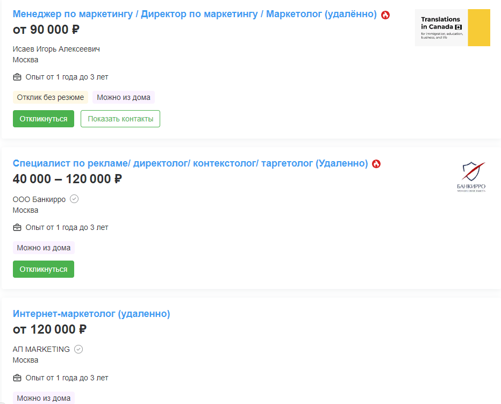Select the АП MARKETING employer name
The image size is (501, 404).
pos(41,349)
